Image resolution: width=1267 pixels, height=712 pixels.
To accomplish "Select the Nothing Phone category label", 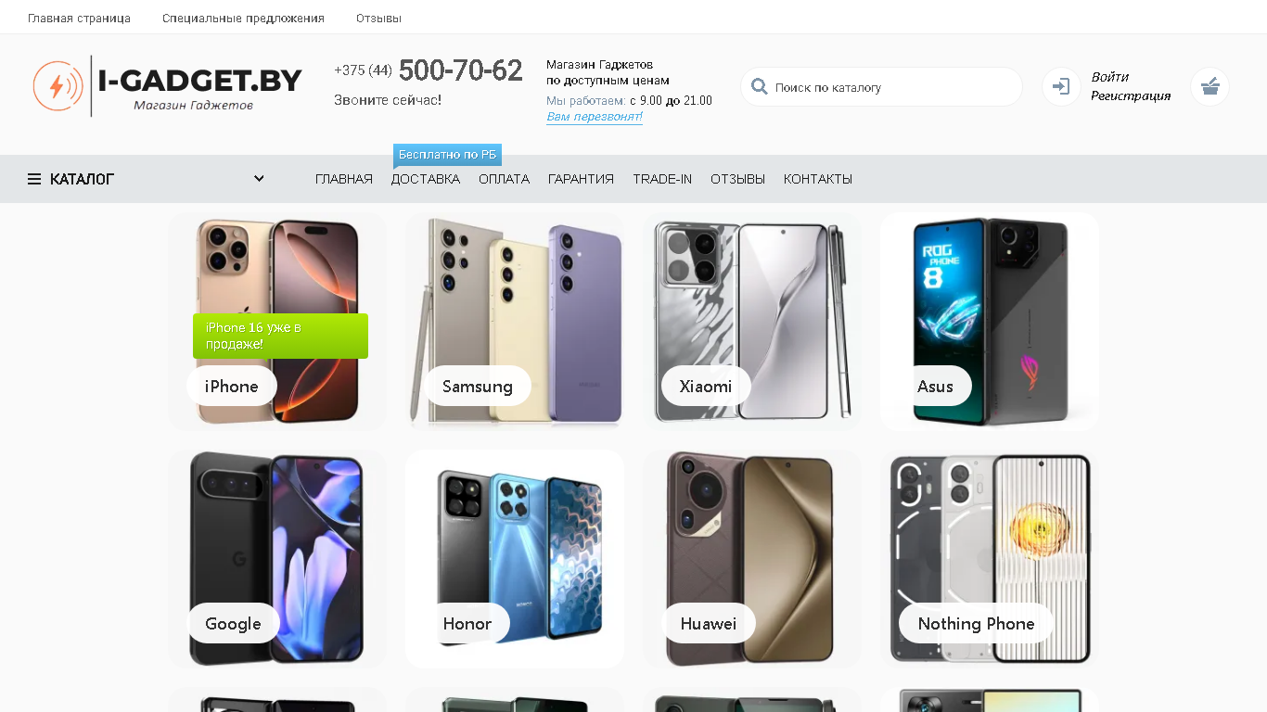I will click(x=976, y=623).
